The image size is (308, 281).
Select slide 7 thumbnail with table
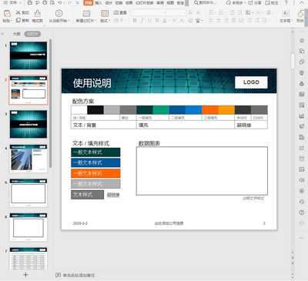click(x=28, y=259)
